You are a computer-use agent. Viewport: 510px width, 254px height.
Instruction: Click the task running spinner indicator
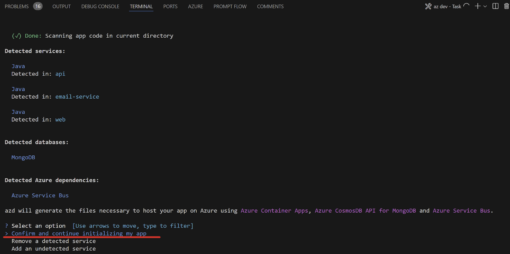pos(466,6)
